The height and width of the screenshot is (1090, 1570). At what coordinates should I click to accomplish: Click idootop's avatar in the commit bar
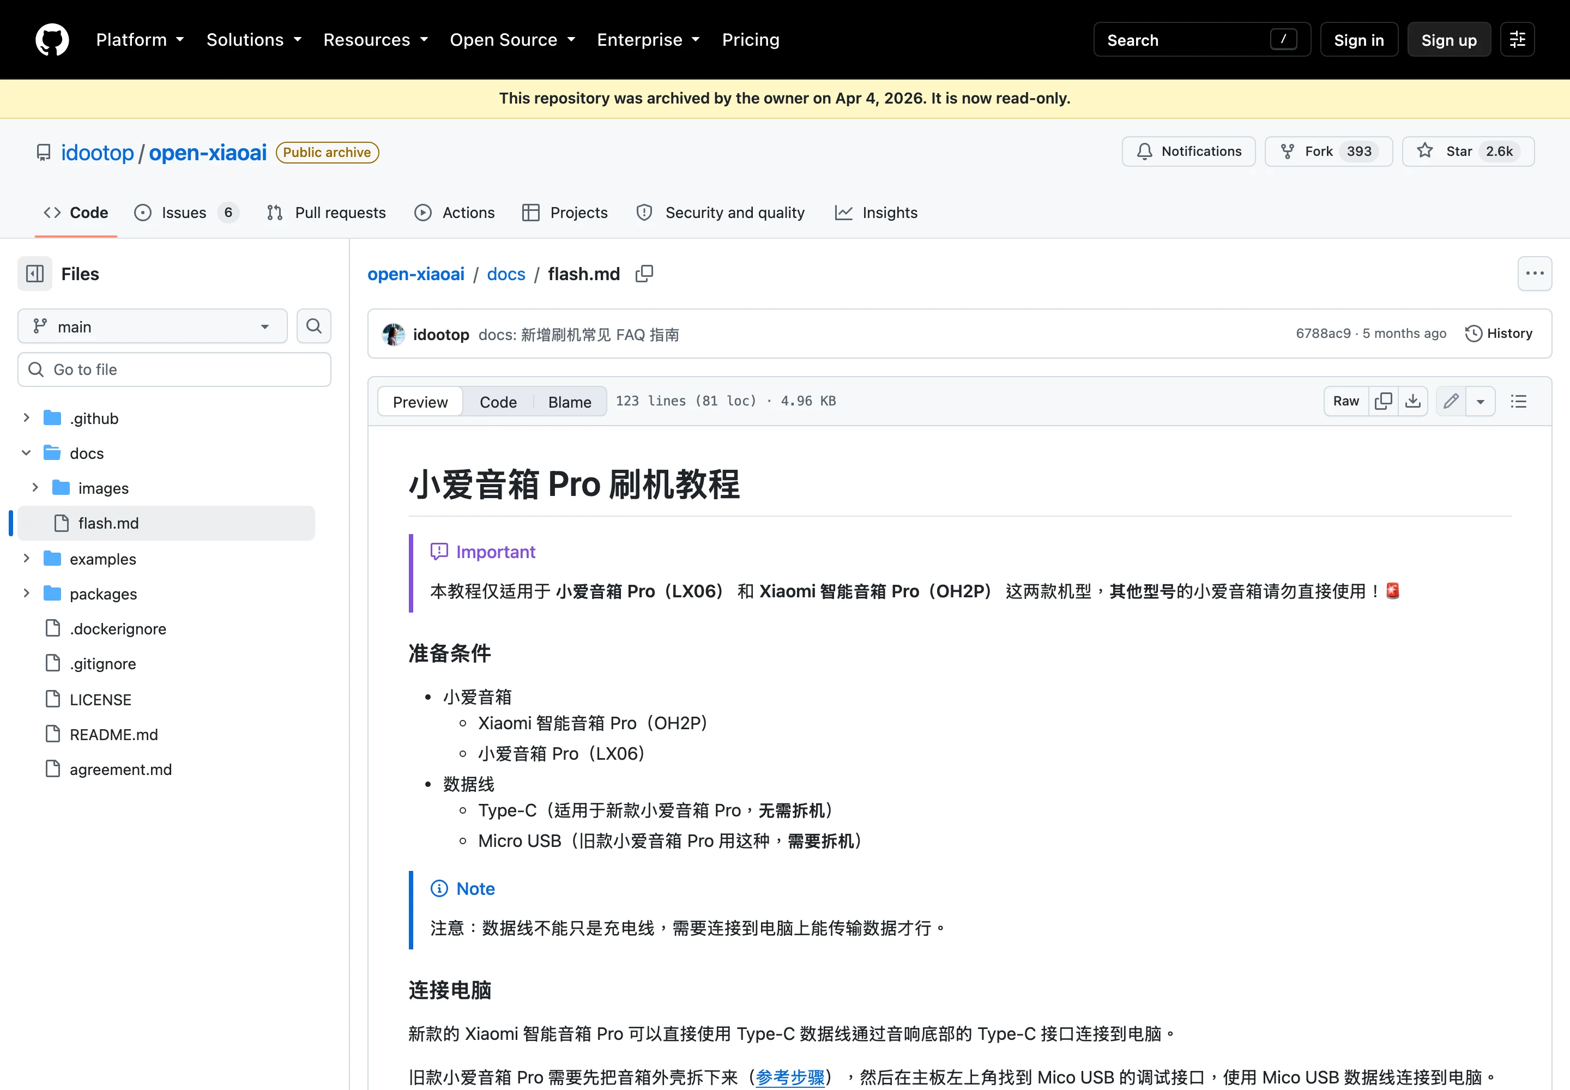pyautogui.click(x=394, y=334)
